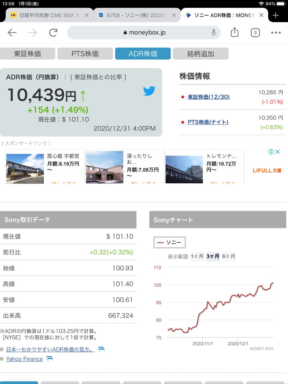Viewport: 288px width, 384px height.
Task: Open the browser three-dot menu
Action: click(x=276, y=32)
